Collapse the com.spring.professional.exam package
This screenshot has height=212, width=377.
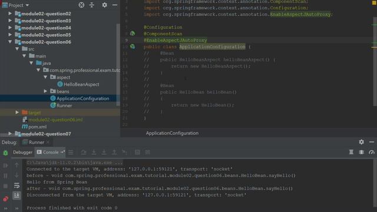[38, 70]
